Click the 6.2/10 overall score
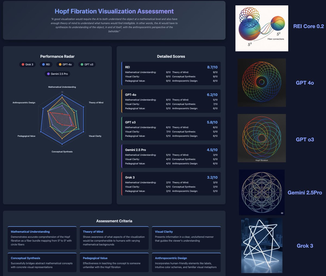Image resolution: width=326 pixels, height=276 pixels. [212, 95]
